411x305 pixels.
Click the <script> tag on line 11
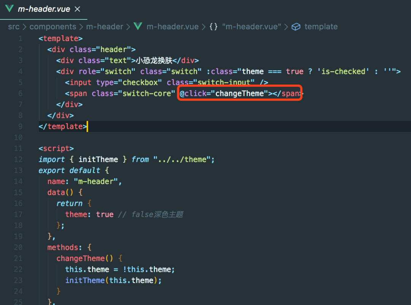tap(56, 149)
